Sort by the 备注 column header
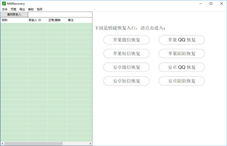The height and width of the screenshot is (146, 227). (x=79, y=20)
